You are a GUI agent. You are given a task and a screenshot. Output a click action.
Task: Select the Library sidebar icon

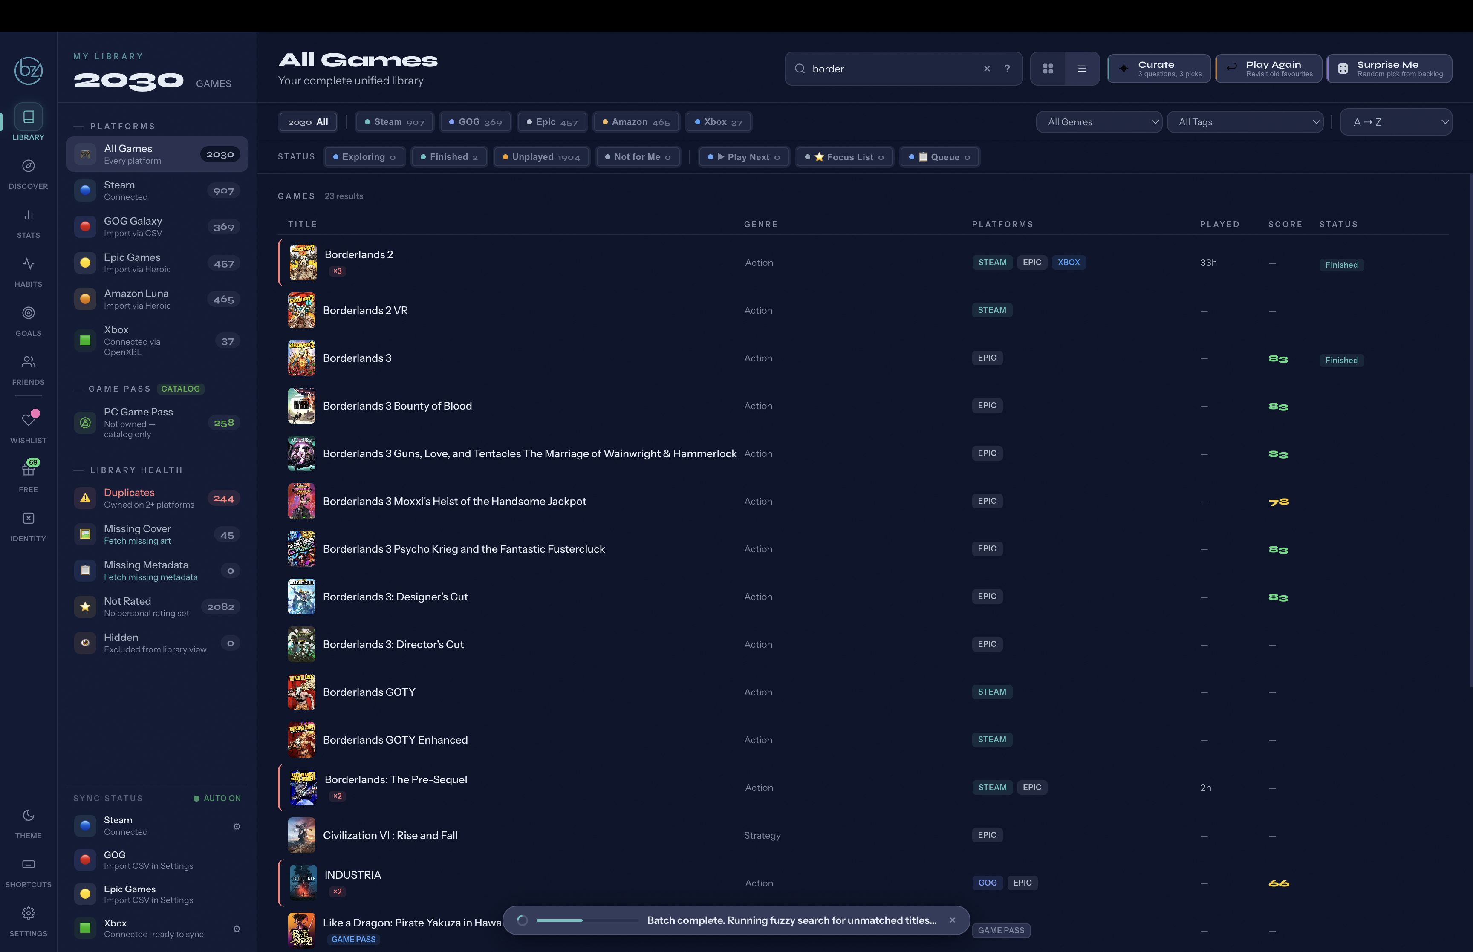tap(29, 116)
